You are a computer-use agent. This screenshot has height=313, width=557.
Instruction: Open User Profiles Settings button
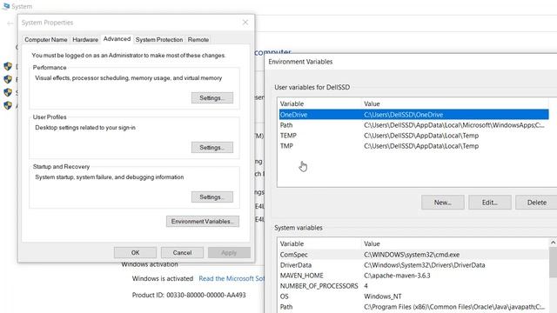point(212,147)
